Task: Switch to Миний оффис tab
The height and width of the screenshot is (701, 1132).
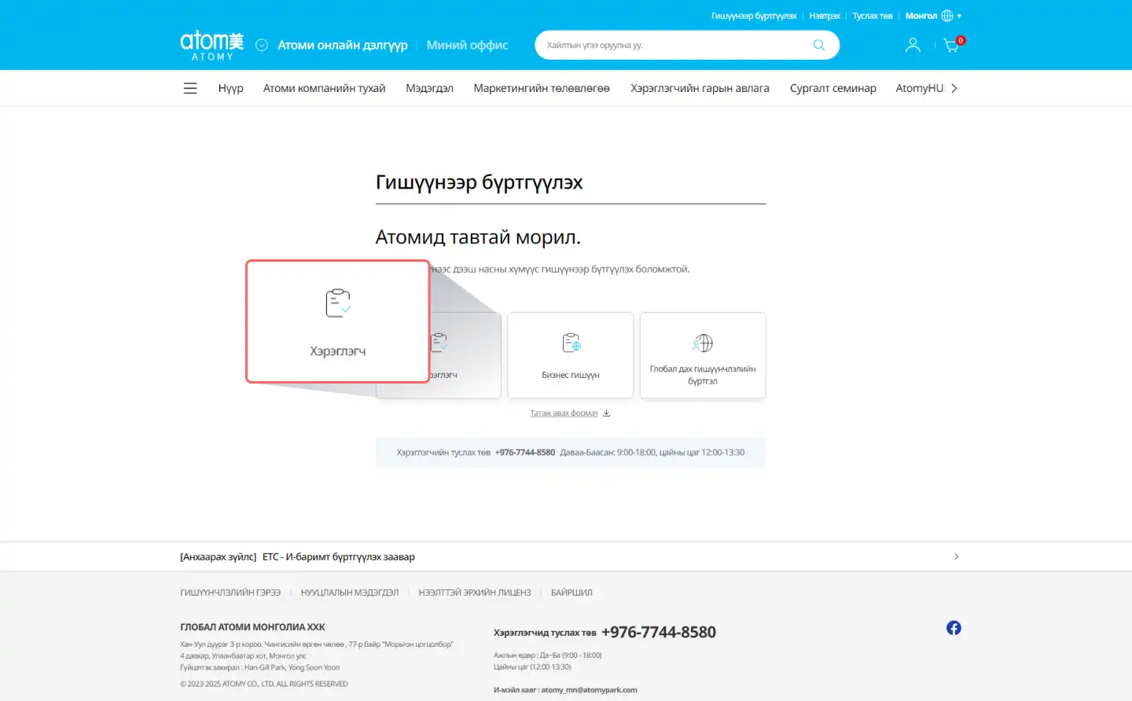Action: click(x=467, y=46)
